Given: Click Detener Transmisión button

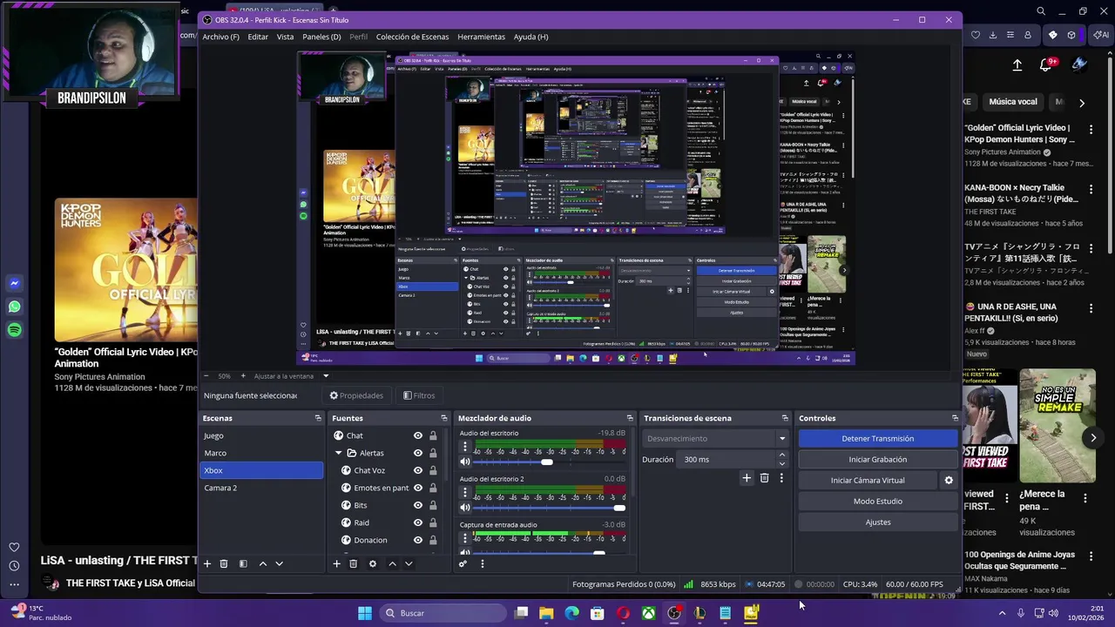Looking at the screenshot, I should tap(878, 438).
